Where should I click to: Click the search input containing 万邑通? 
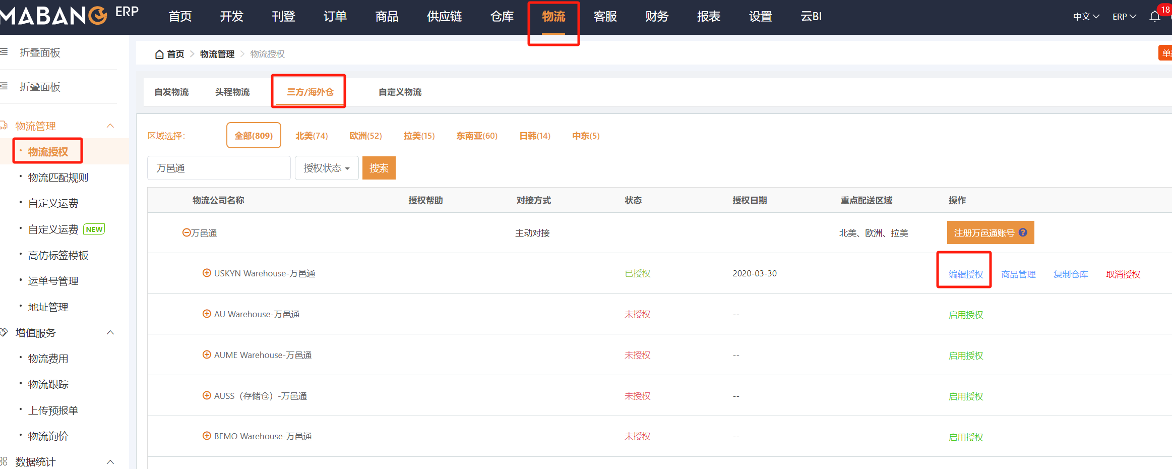coord(218,168)
